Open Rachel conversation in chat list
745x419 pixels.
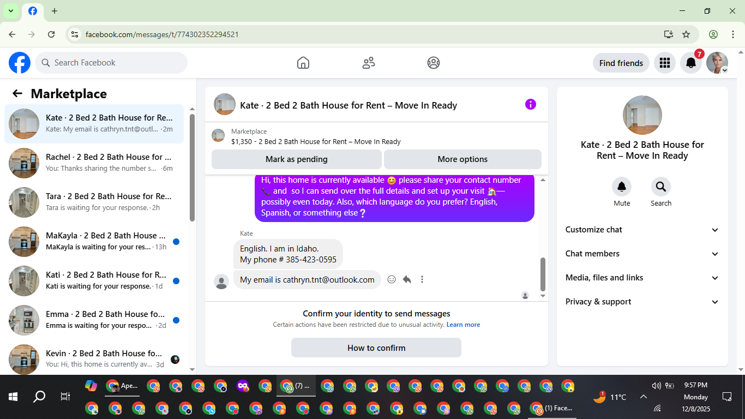click(x=94, y=163)
